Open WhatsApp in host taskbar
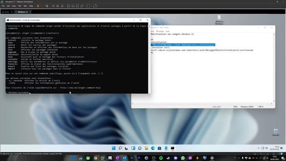The width and height of the screenshot is (286, 161). 183,158
